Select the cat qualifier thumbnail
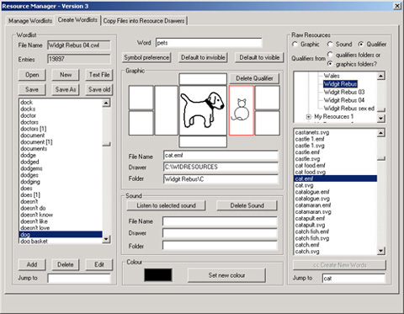Screen dimensions: 404x314 coord(242,110)
